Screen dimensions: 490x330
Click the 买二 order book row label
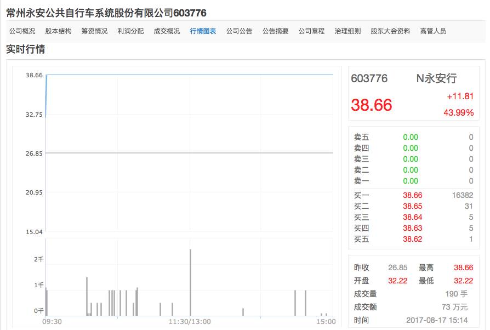coord(361,206)
